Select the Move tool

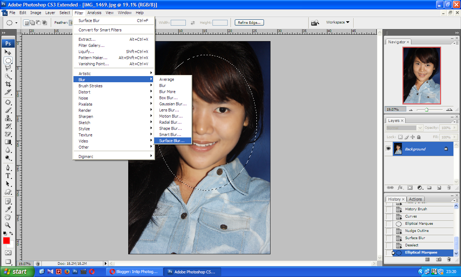[x=8, y=52]
